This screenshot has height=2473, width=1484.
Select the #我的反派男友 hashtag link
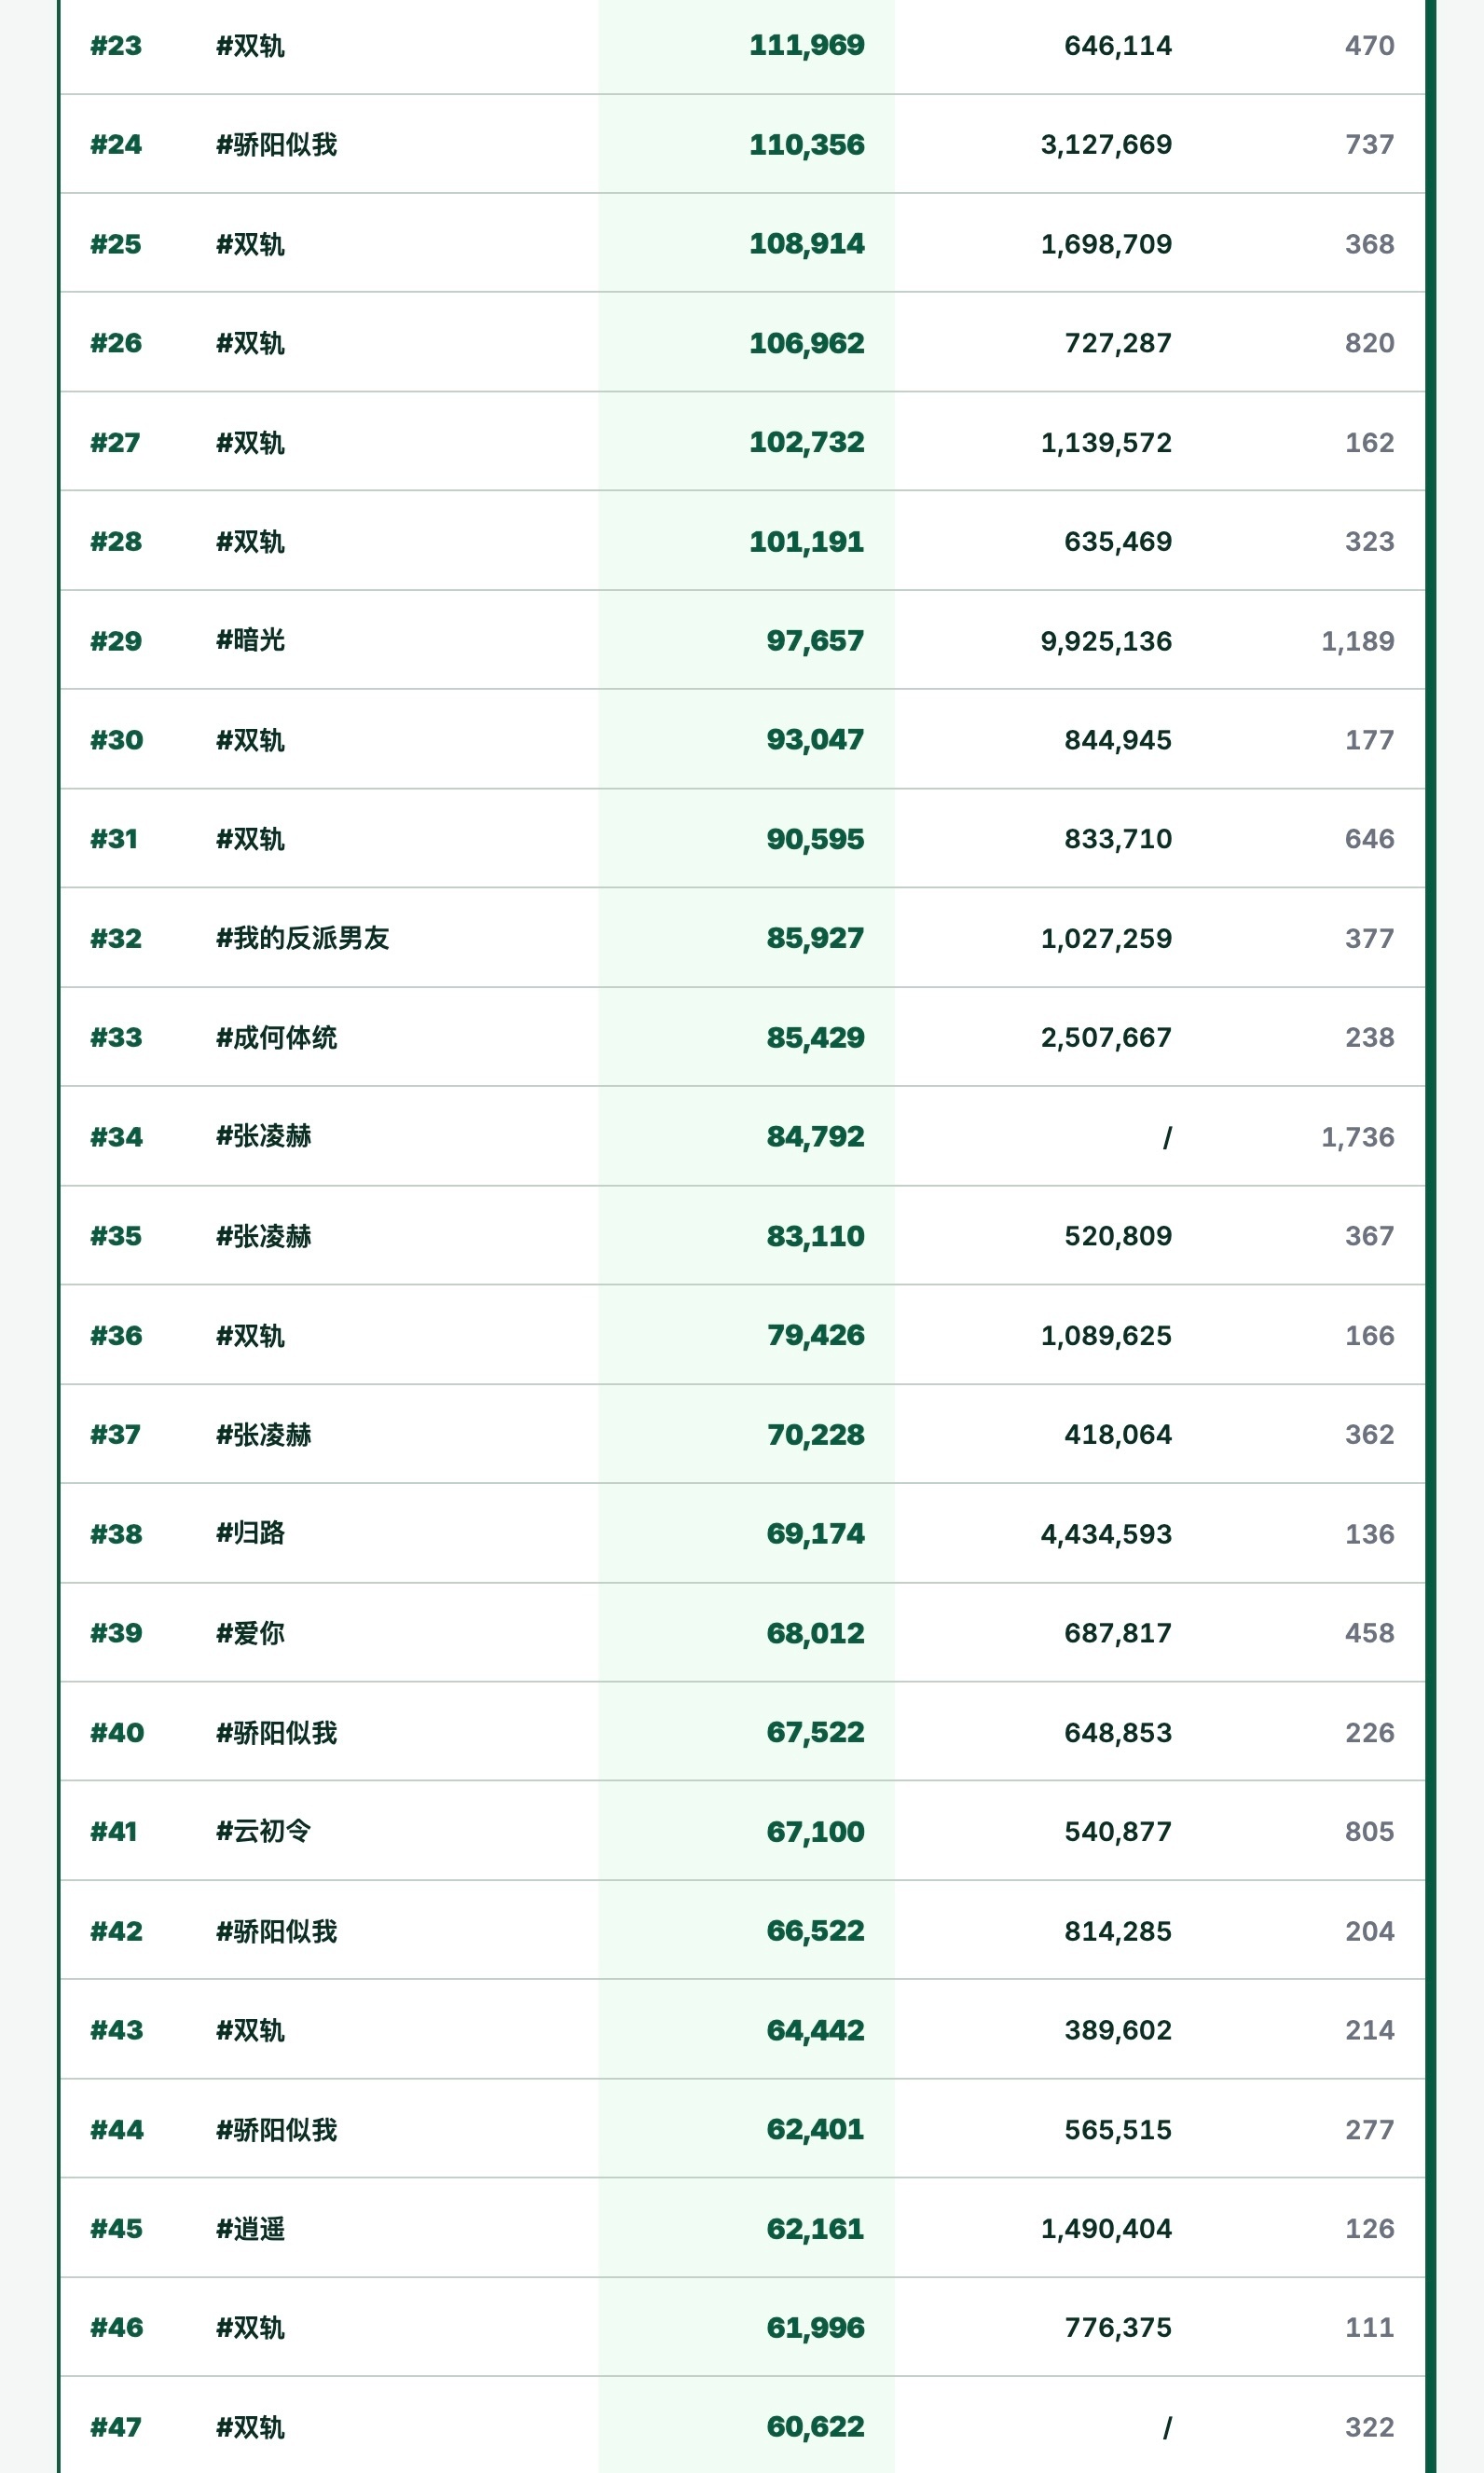[302, 938]
